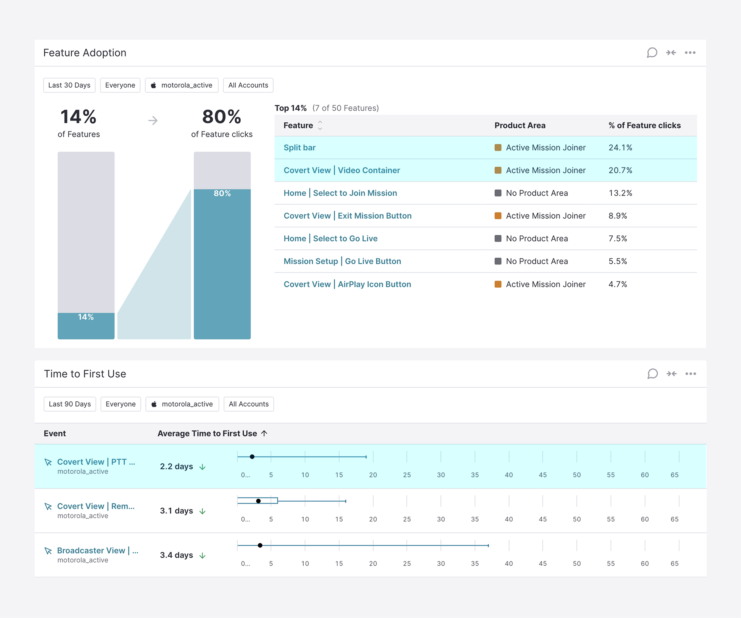Open Feature Adoption more options menu
The width and height of the screenshot is (741, 618).
point(690,53)
